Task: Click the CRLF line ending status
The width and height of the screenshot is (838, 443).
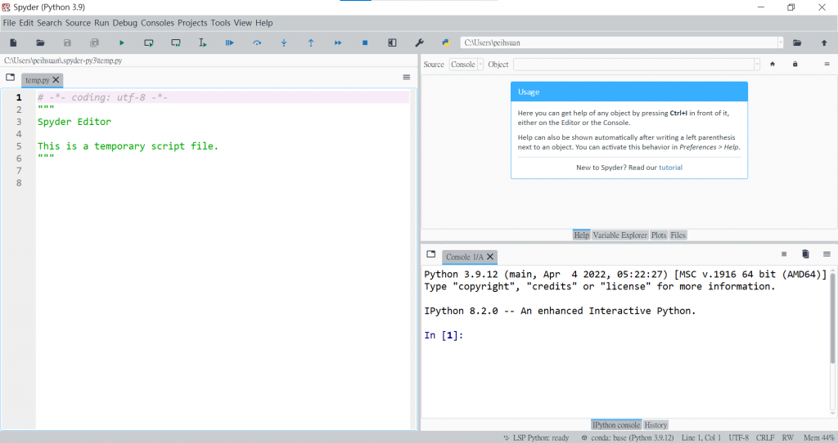Action: tap(765, 437)
